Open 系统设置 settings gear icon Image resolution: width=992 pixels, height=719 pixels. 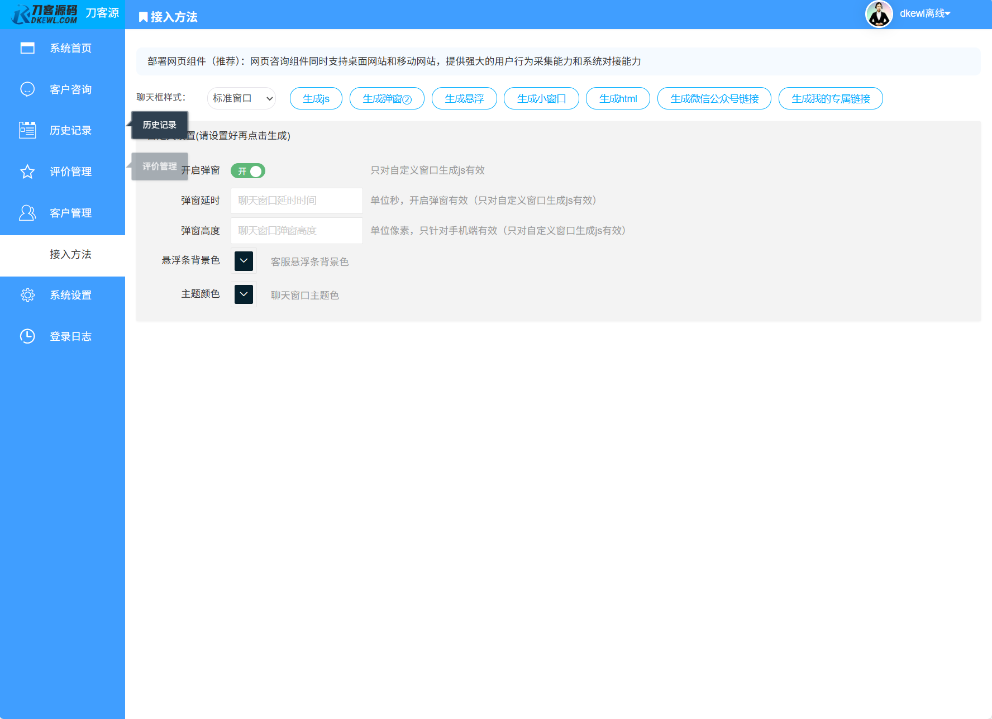[x=27, y=294]
